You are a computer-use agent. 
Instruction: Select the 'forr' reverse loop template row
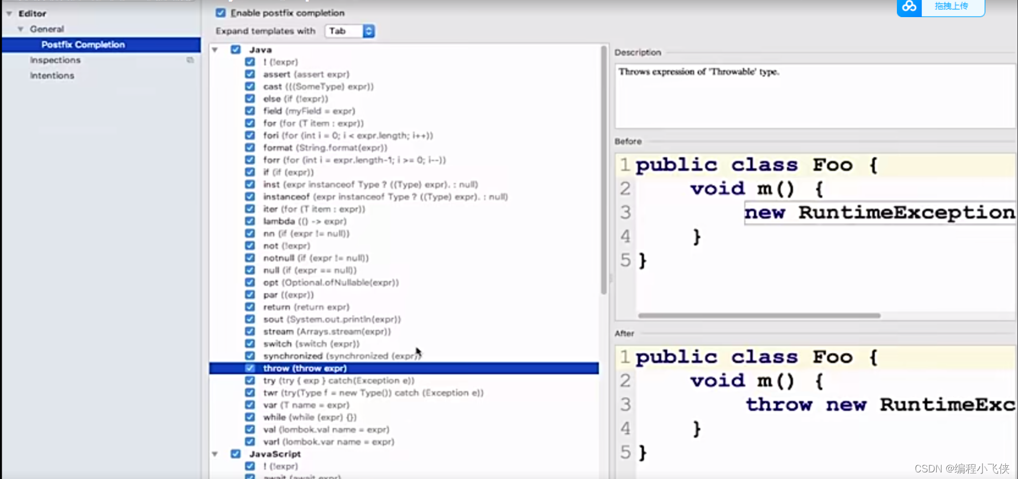tap(404, 160)
